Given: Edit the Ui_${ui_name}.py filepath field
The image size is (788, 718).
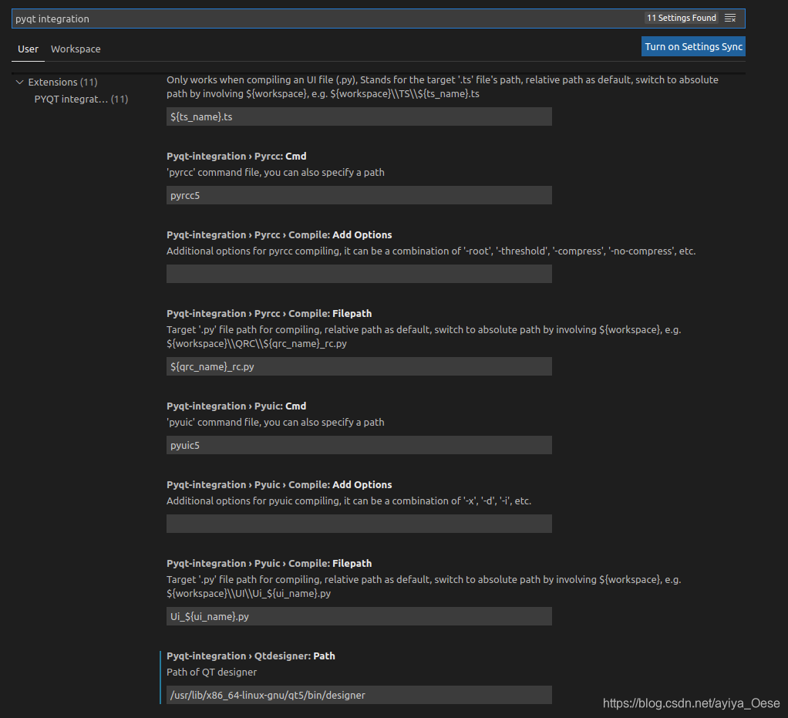Looking at the screenshot, I should 359,616.
